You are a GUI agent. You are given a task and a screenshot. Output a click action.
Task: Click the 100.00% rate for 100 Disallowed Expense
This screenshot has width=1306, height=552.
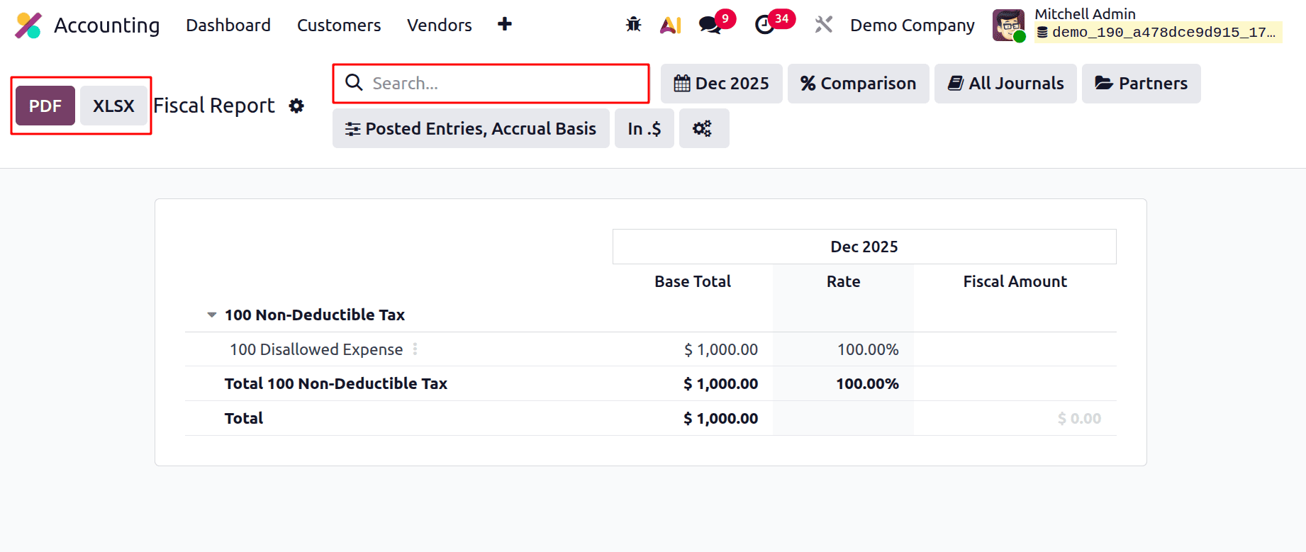pyautogui.click(x=868, y=349)
